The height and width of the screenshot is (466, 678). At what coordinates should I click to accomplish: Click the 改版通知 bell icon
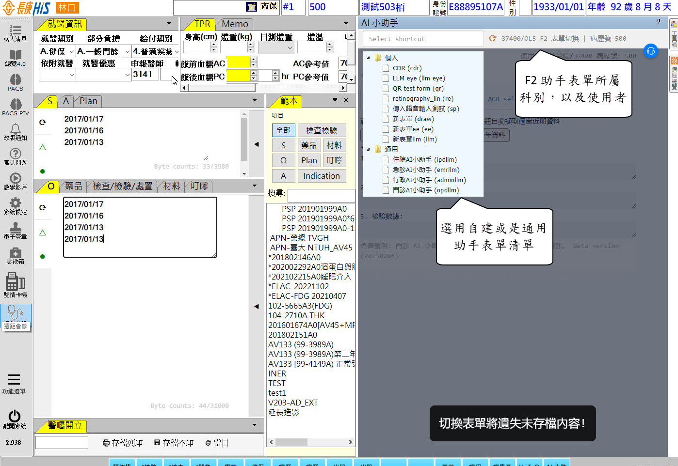click(x=16, y=131)
